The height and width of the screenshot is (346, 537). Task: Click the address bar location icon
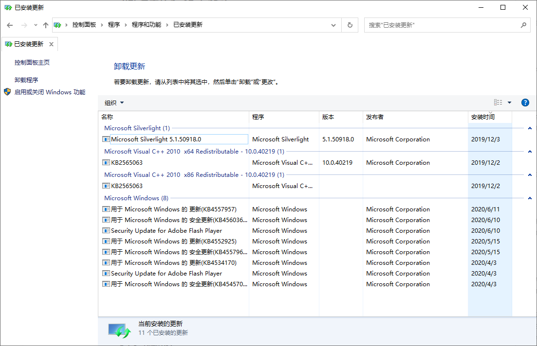click(x=57, y=25)
